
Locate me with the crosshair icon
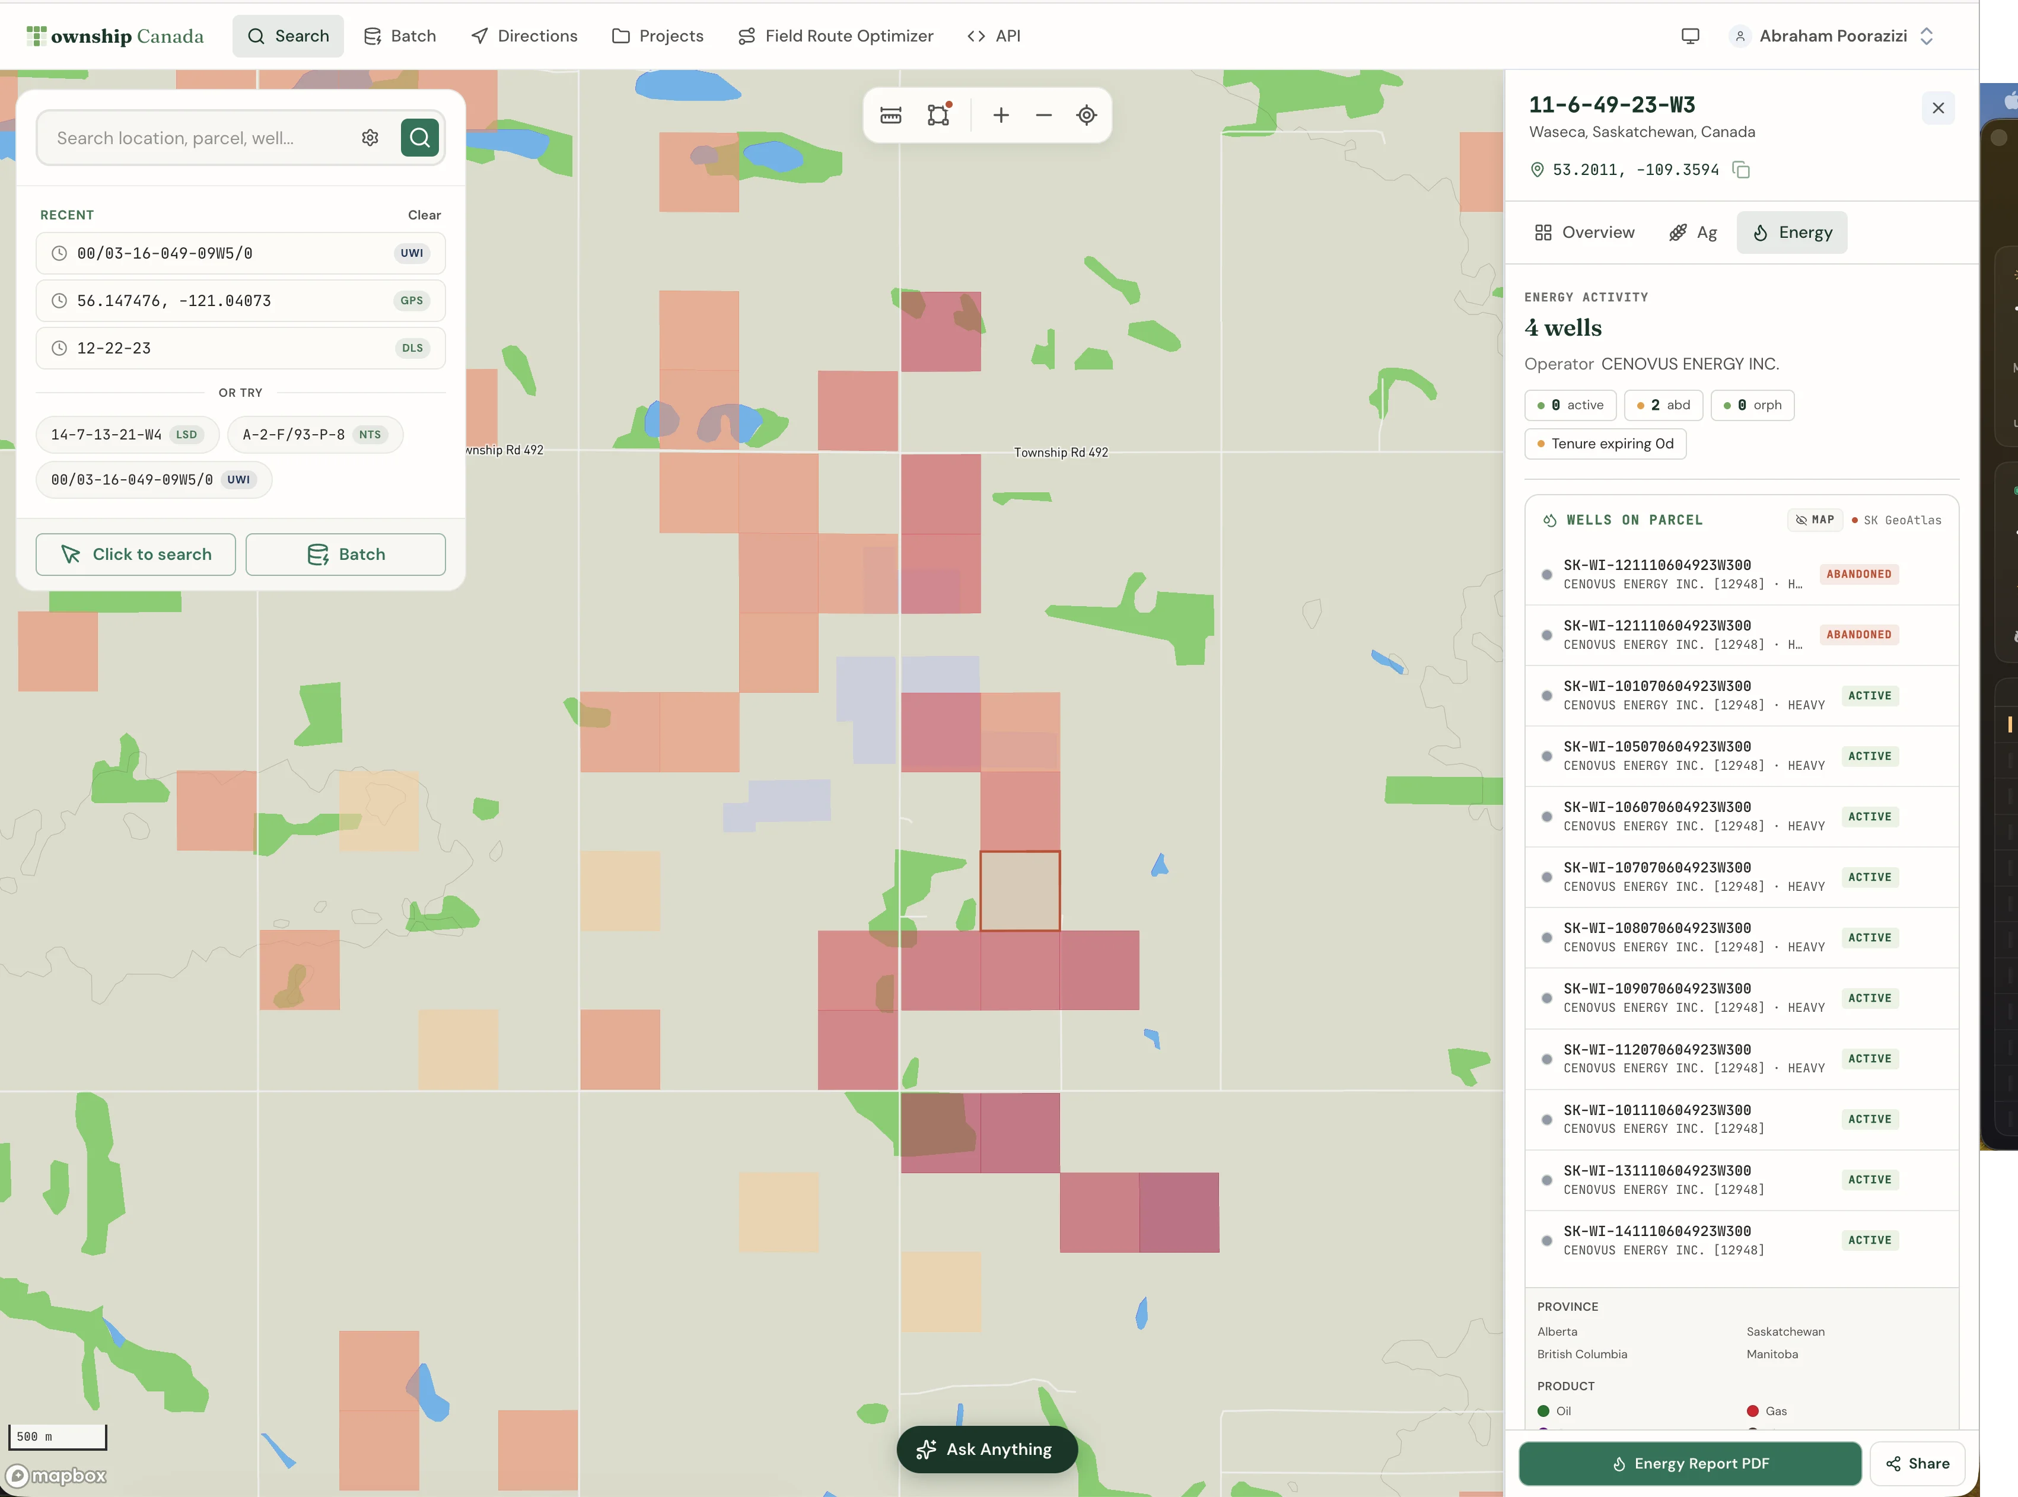(x=1087, y=115)
